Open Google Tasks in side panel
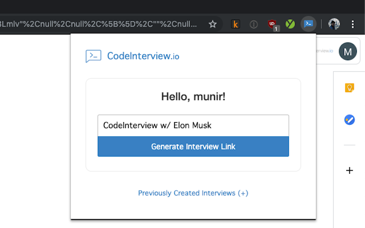 (x=349, y=120)
